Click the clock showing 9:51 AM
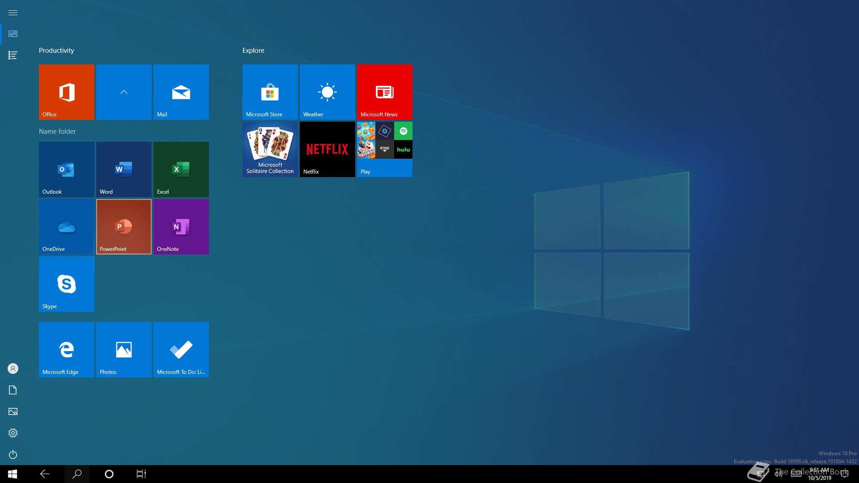The width and height of the screenshot is (859, 483). point(820,474)
